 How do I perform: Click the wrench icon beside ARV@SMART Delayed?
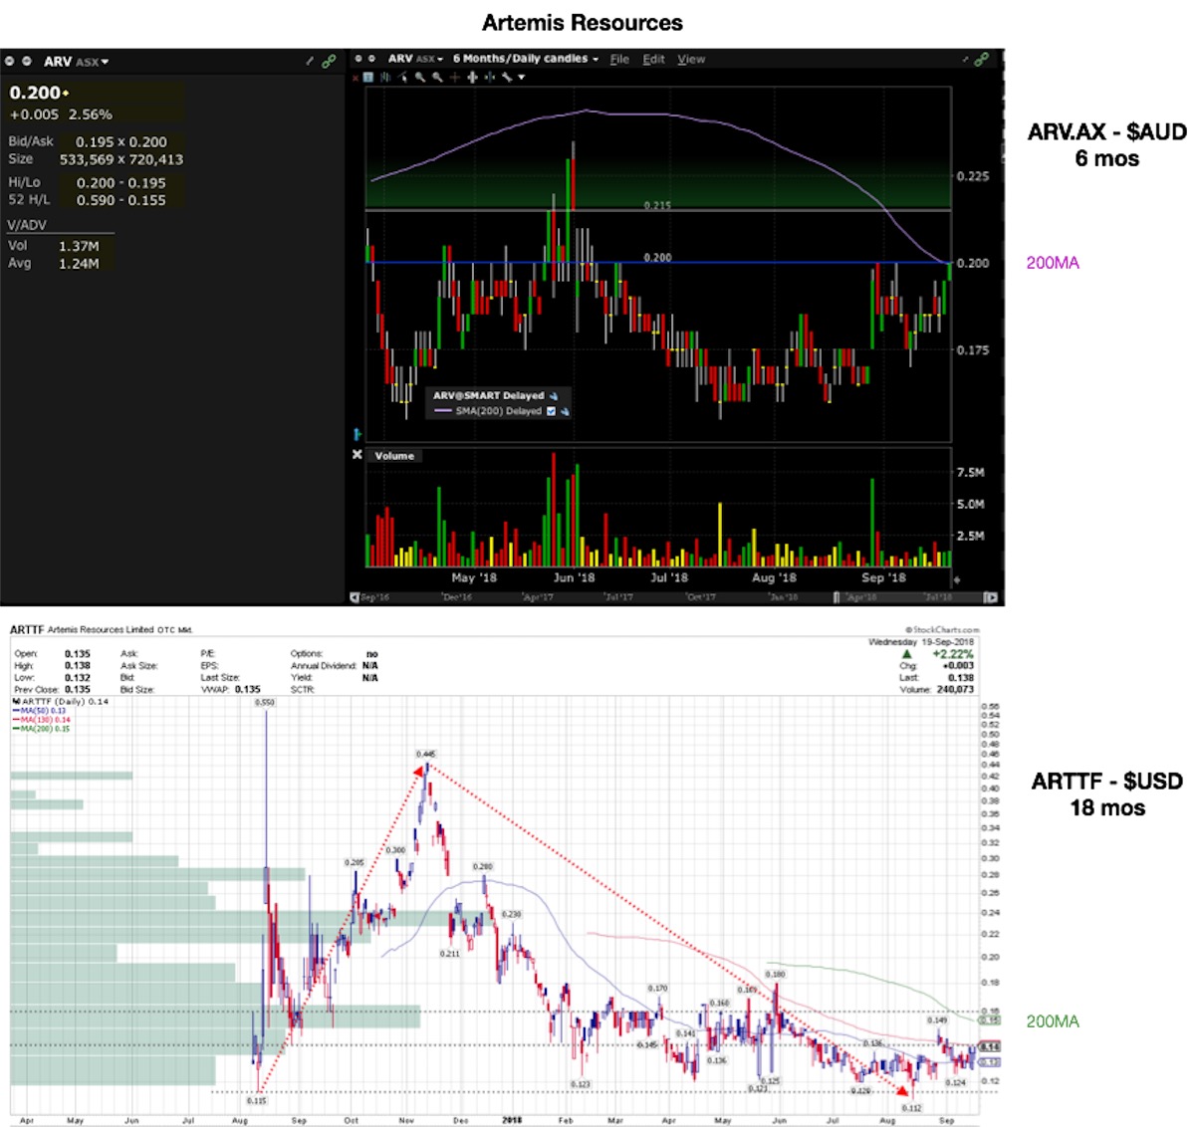point(554,396)
